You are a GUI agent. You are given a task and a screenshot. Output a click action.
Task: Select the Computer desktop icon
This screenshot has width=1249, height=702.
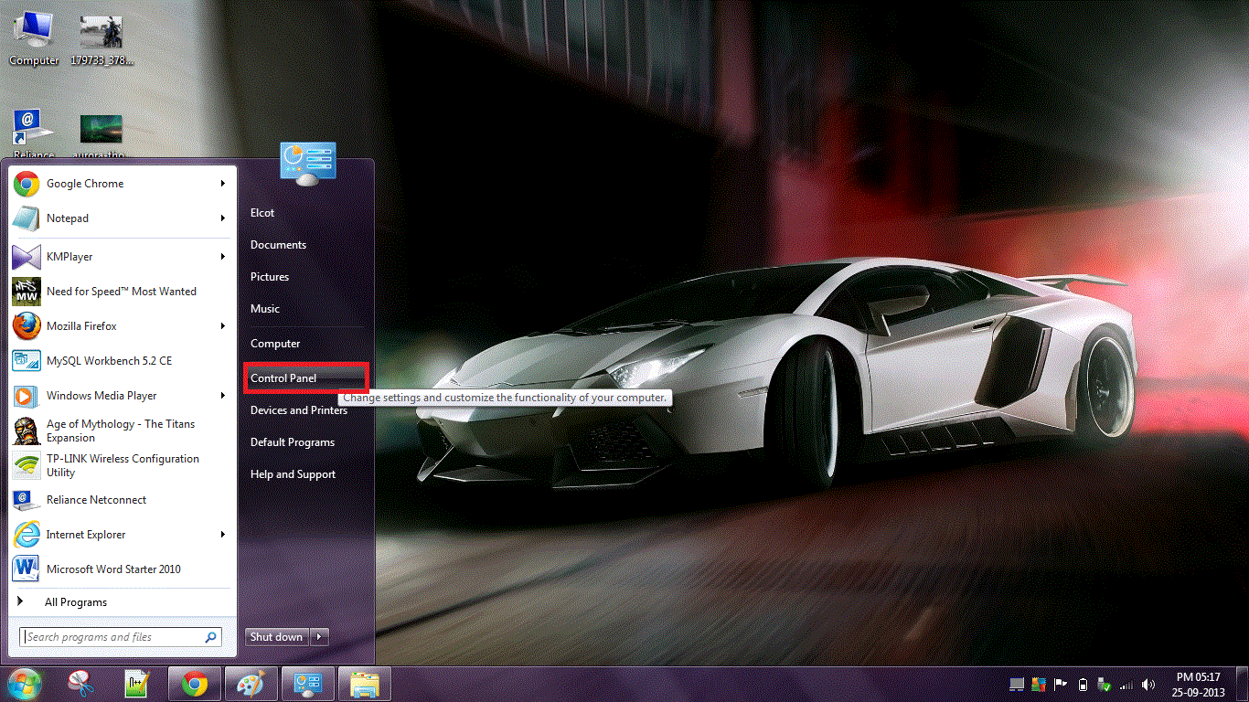pyautogui.click(x=34, y=39)
